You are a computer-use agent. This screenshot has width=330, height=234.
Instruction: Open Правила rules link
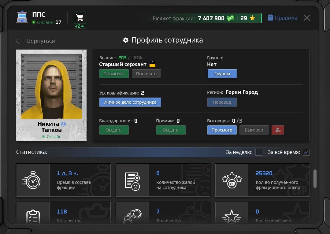coord(283,18)
